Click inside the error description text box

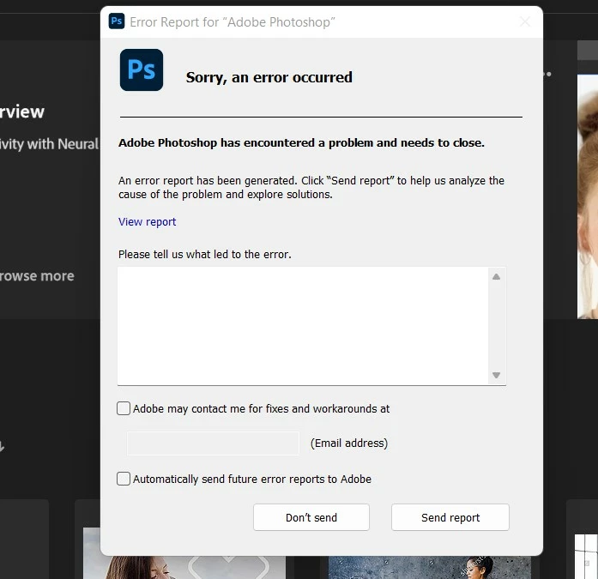(x=303, y=326)
